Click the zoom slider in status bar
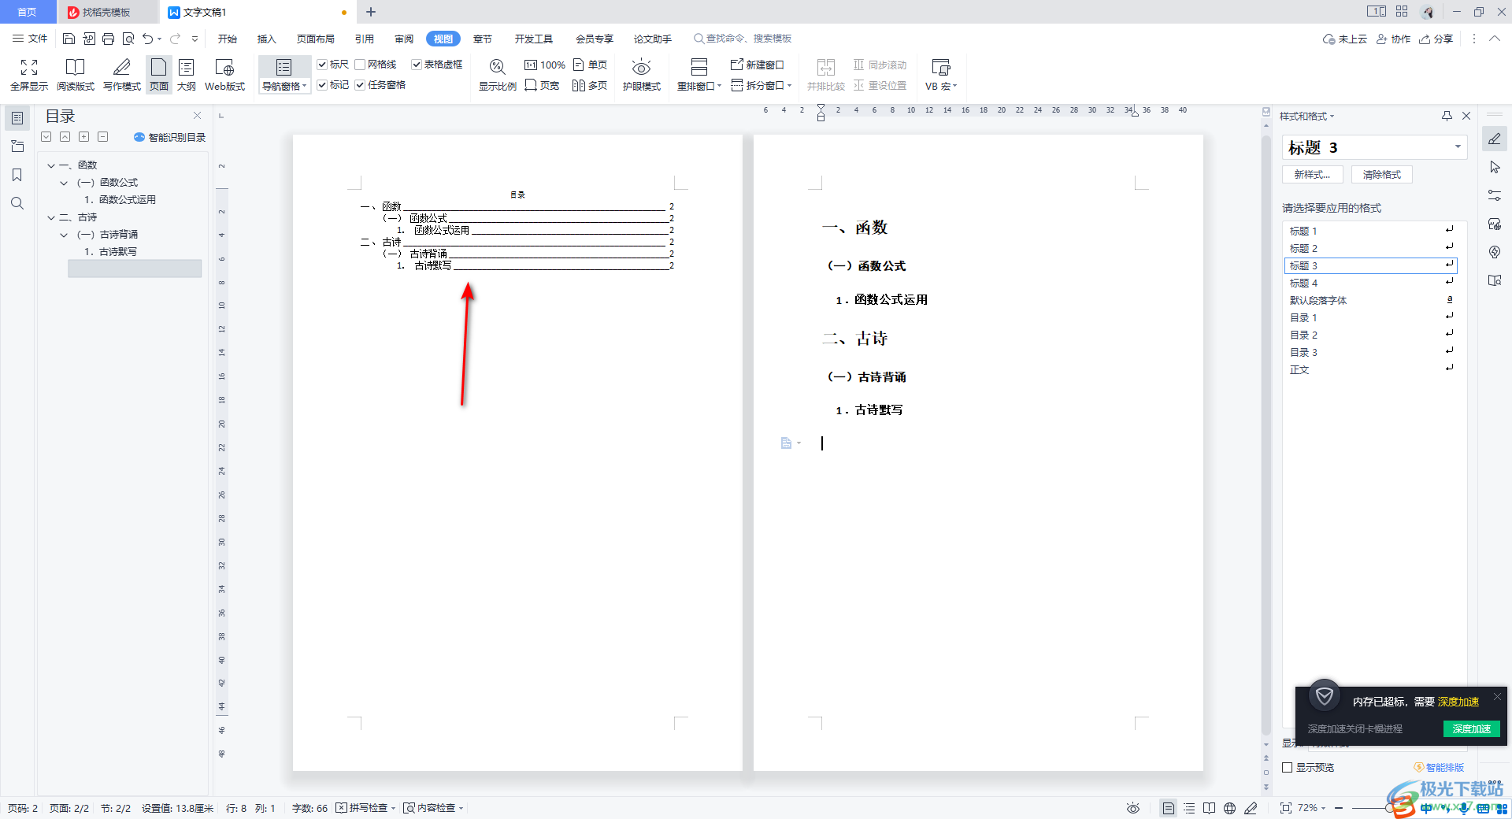 click(1390, 808)
